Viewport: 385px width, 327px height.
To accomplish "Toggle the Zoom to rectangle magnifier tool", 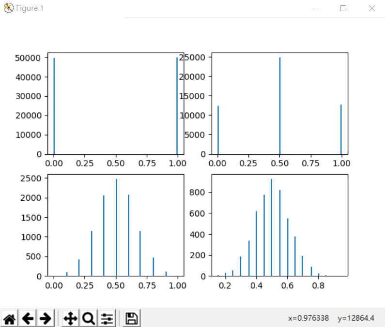I will tap(88, 318).
